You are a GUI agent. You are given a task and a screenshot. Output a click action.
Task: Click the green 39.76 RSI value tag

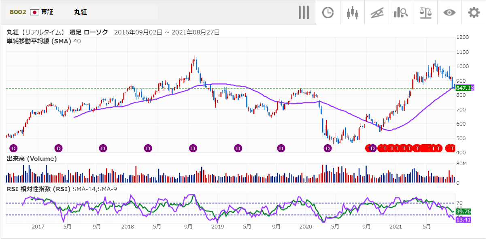pos(463,211)
